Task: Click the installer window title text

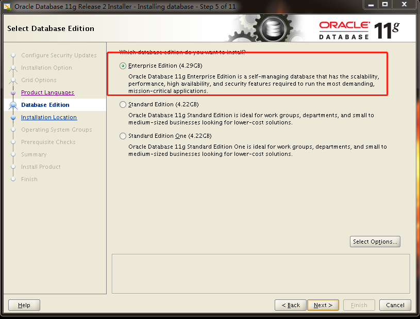Action: point(125,6)
